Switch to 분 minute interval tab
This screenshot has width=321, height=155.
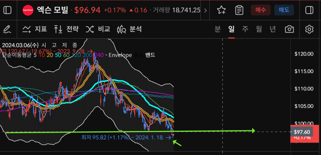click(218, 29)
